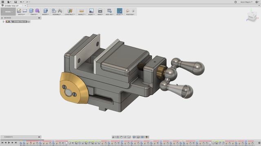Expand the Grinder Vise root component
Screen dimensions: 261x146
pyautogui.click(x=4, y=21)
